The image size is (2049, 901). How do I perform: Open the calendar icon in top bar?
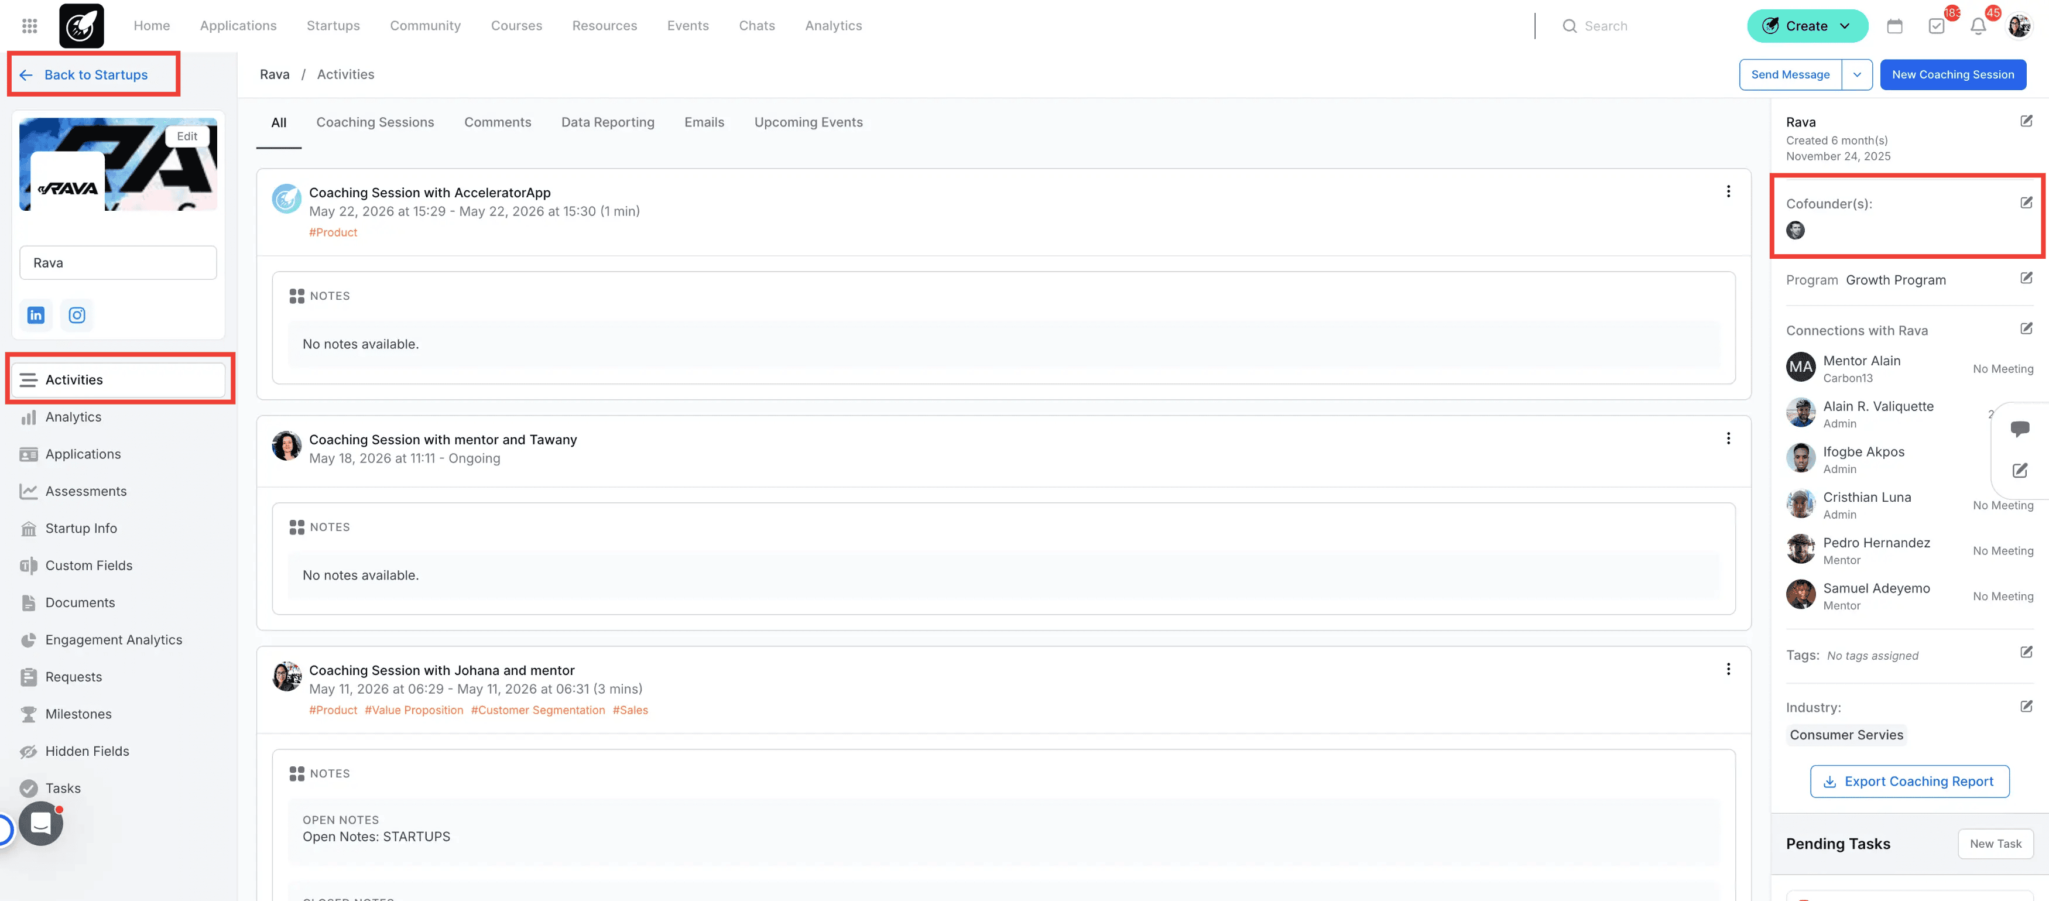pyautogui.click(x=1894, y=25)
